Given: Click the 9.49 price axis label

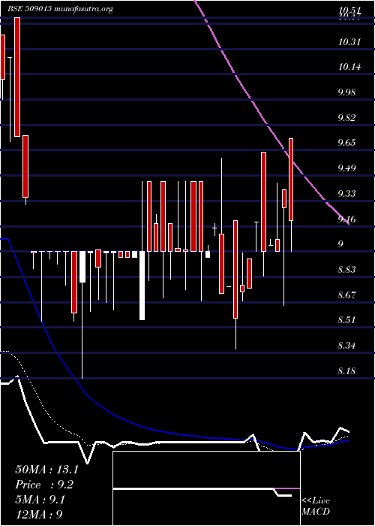Looking at the screenshot, I should click(348, 168).
